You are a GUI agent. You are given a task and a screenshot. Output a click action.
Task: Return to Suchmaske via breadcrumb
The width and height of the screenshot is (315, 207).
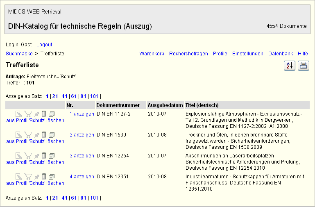tap(19, 54)
